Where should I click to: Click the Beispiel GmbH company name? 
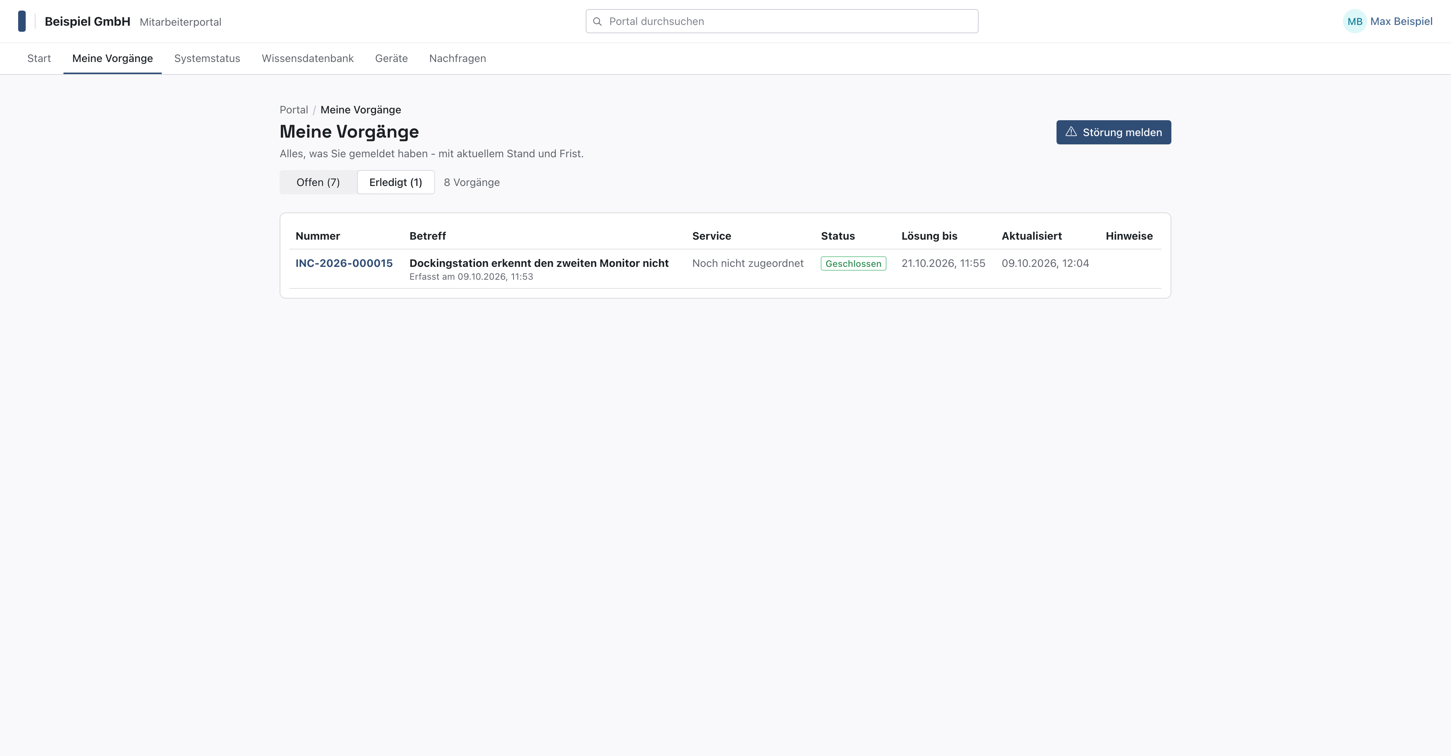pyautogui.click(x=87, y=22)
